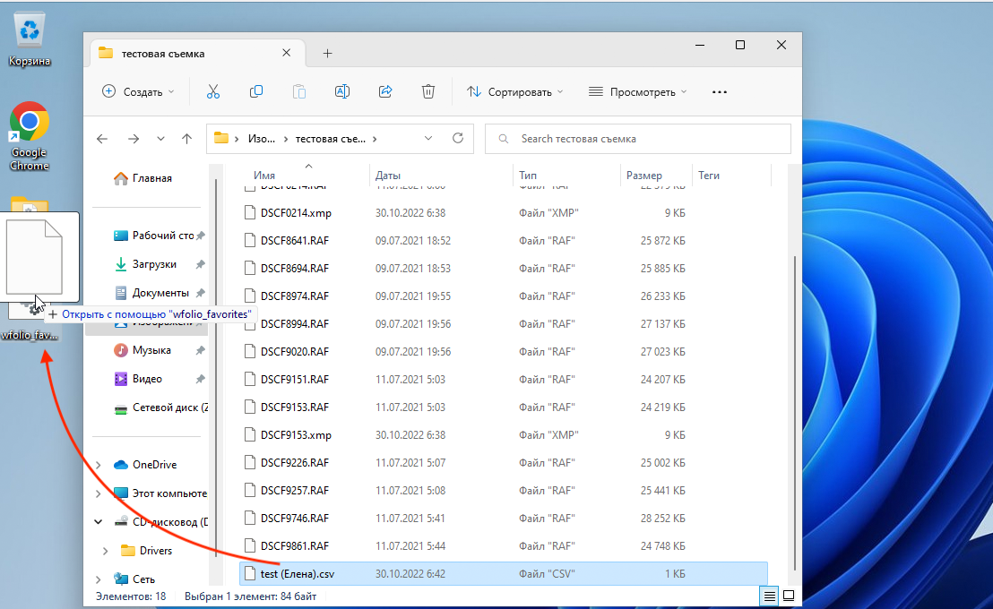Screen dimensions: 993x609
Task: Refresh the current folder view
Action: coord(458,139)
